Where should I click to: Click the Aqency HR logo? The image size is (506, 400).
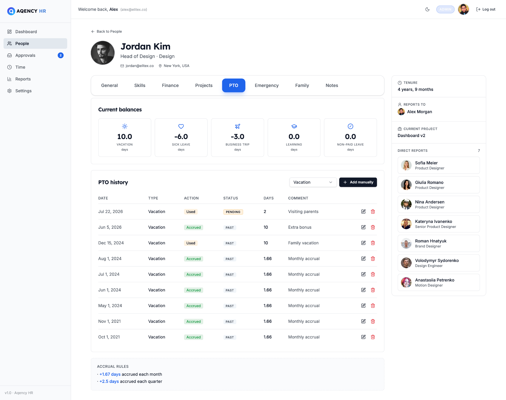(27, 11)
